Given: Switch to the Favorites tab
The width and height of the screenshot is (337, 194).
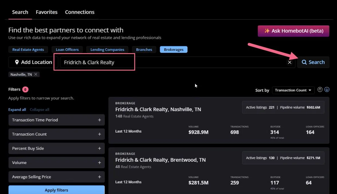Looking at the screenshot, I should [x=47, y=12].
